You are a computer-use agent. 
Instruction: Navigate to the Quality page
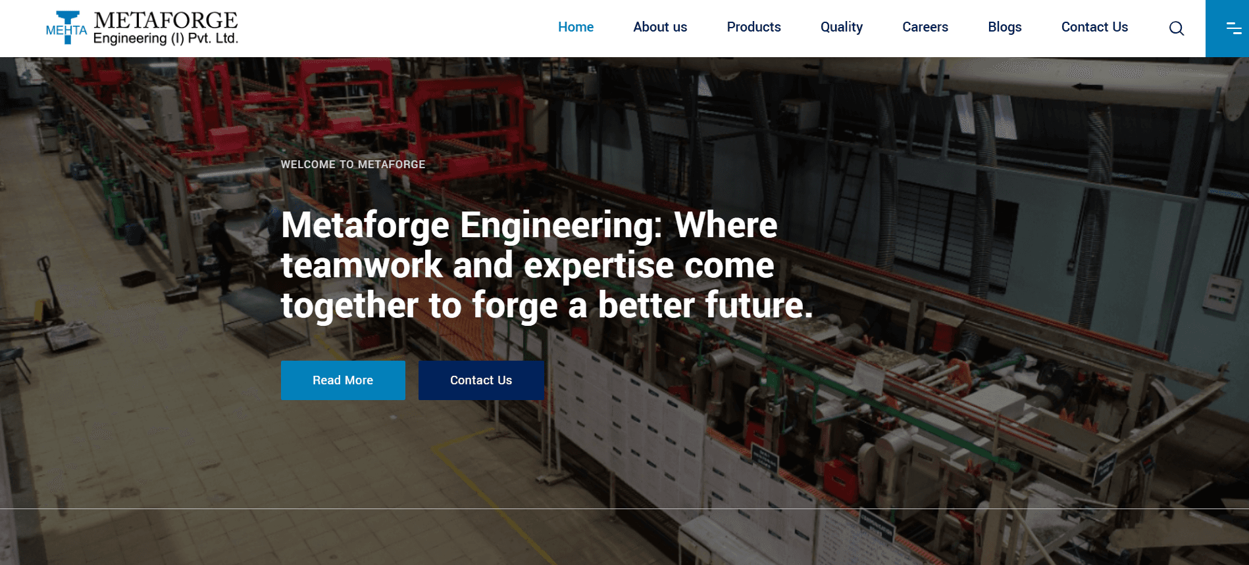841,27
